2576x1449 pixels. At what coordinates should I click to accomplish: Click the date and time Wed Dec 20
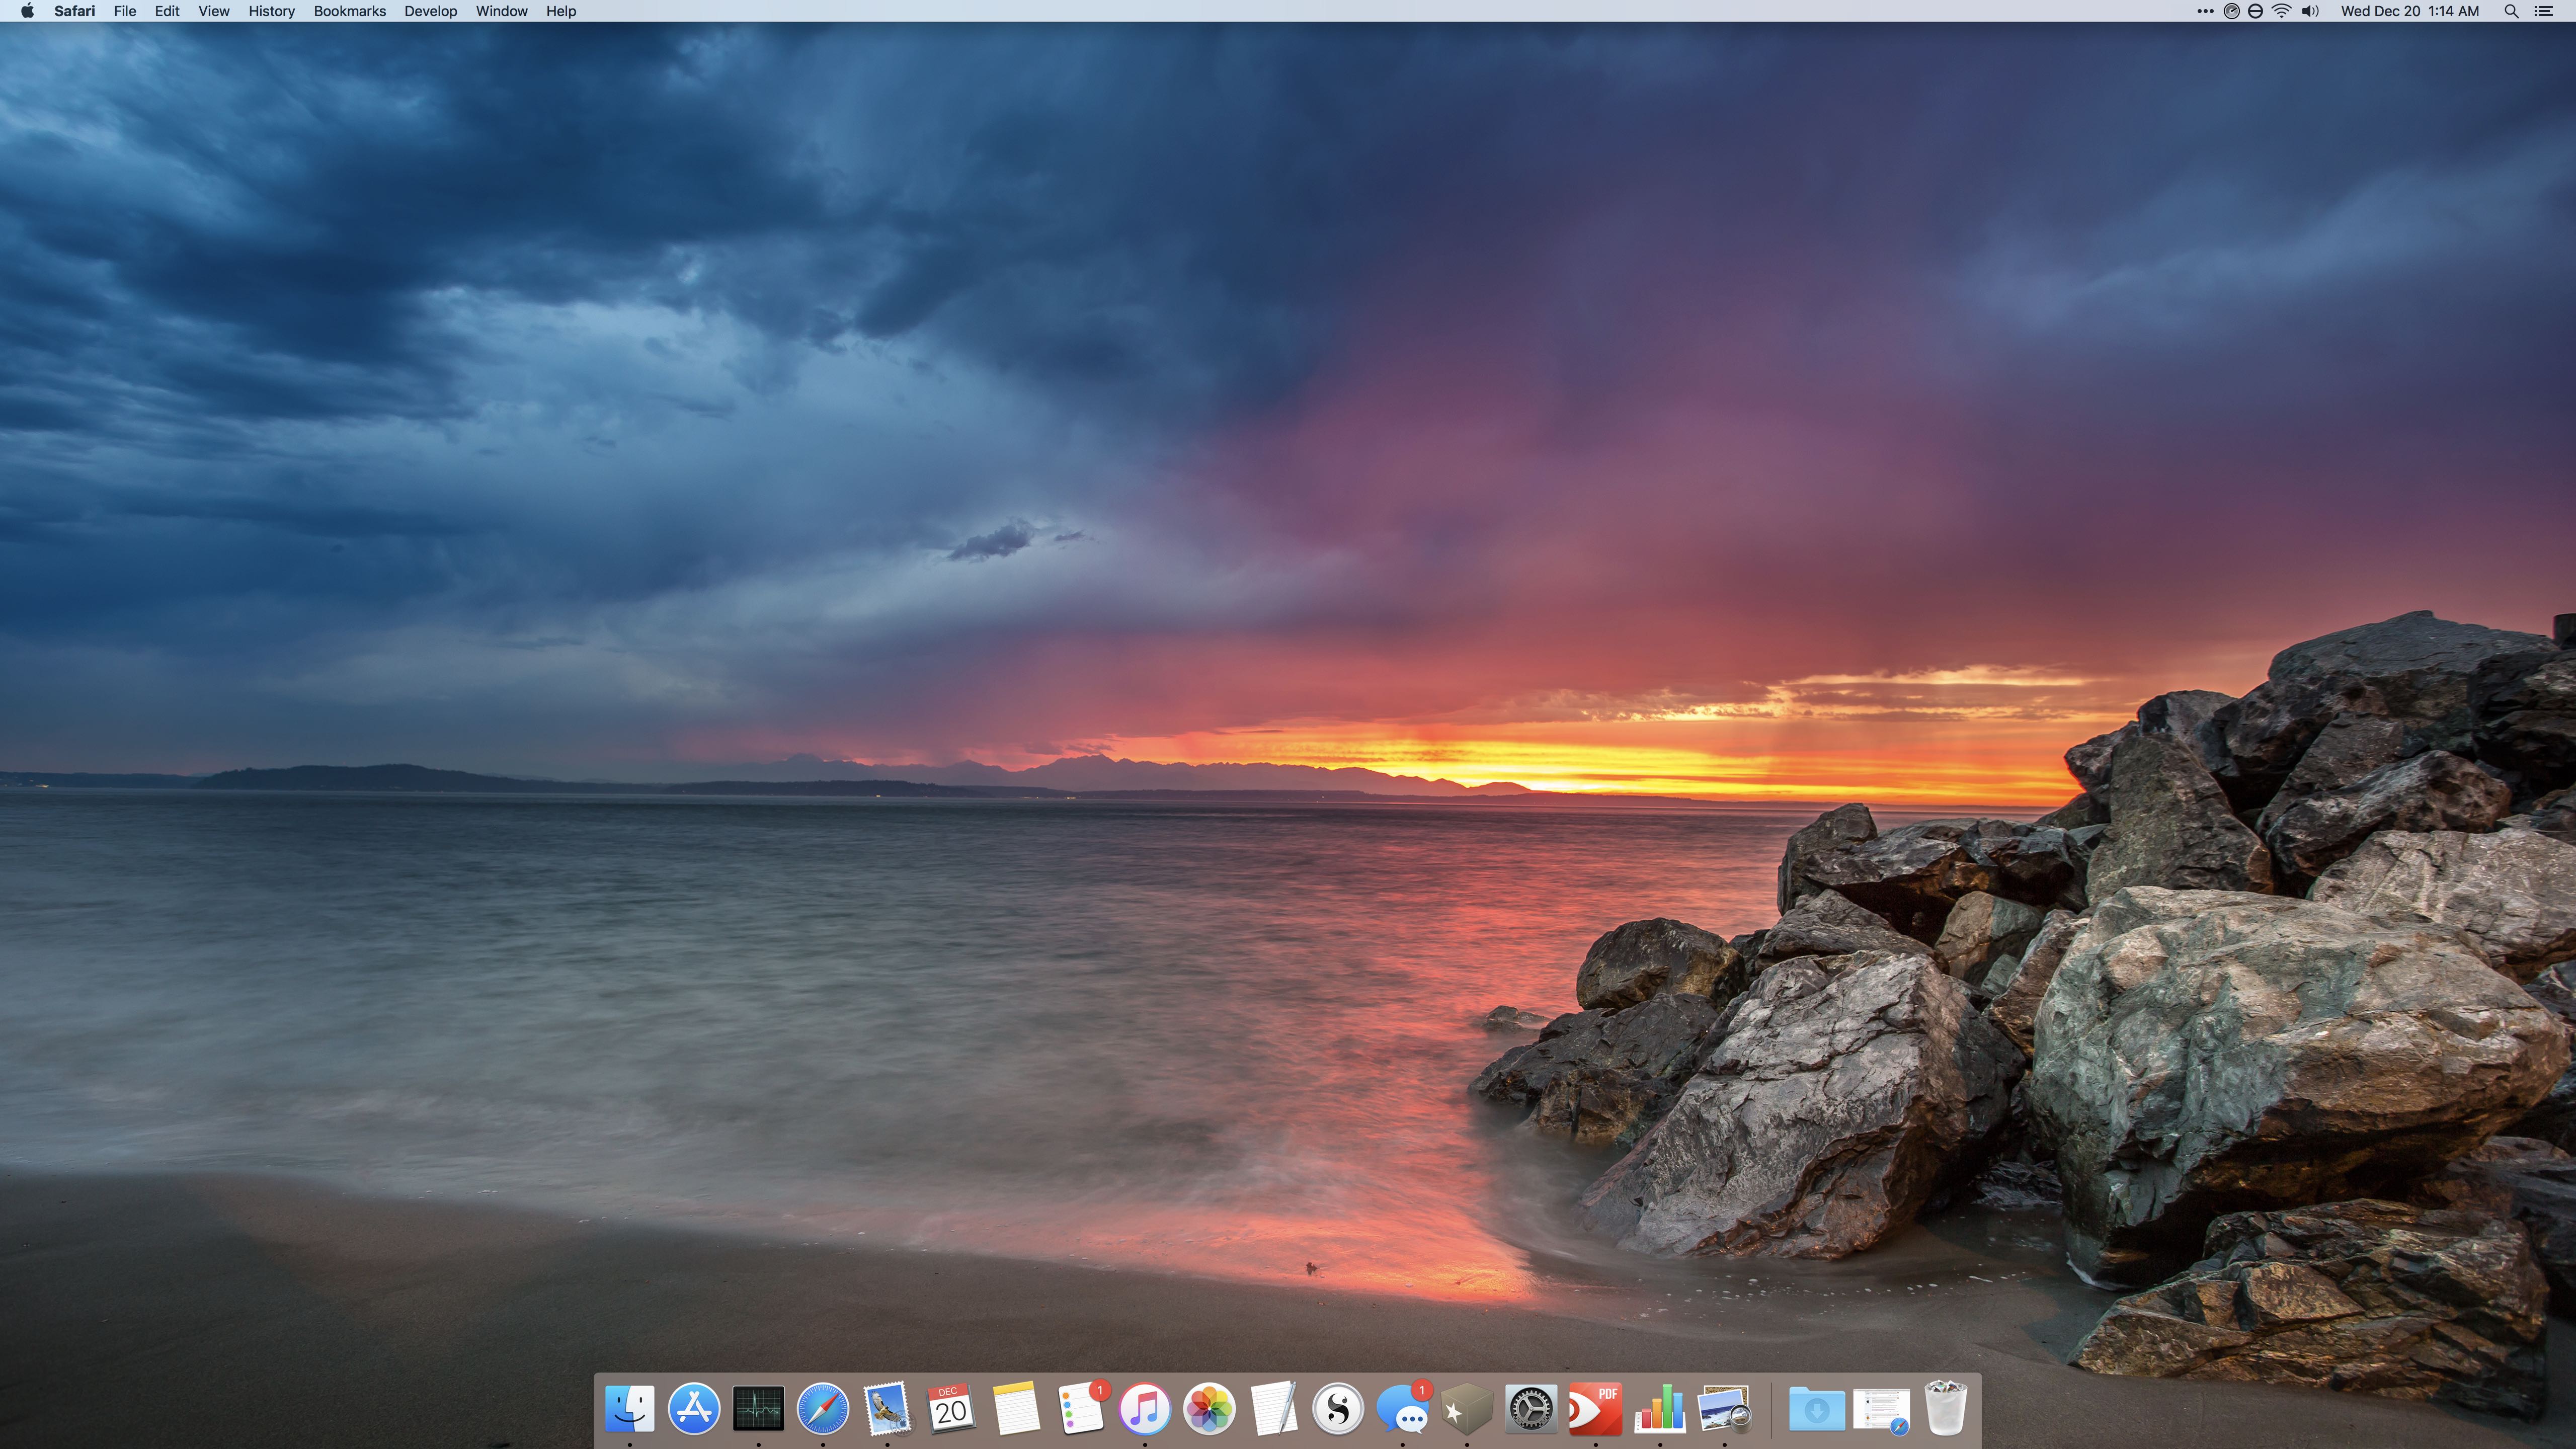click(2410, 11)
